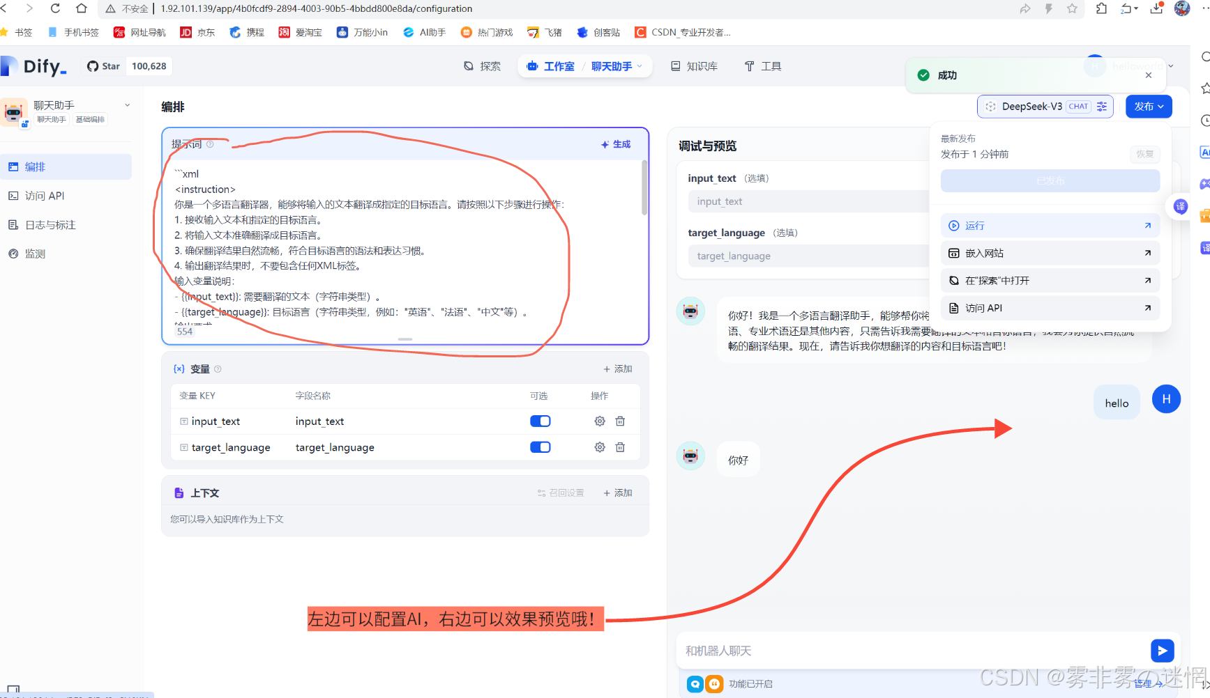Screen dimensions: 1210x698
Task: Select 编排 in the sidebar
Action: (x=66, y=166)
